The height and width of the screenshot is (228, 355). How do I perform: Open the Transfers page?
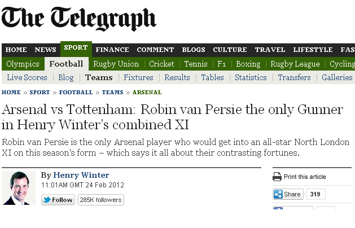pyautogui.click(x=294, y=77)
